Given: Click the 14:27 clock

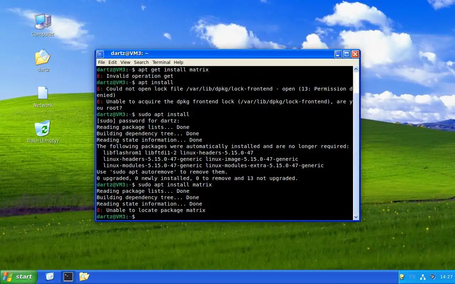Looking at the screenshot, I should pyautogui.click(x=446, y=277).
